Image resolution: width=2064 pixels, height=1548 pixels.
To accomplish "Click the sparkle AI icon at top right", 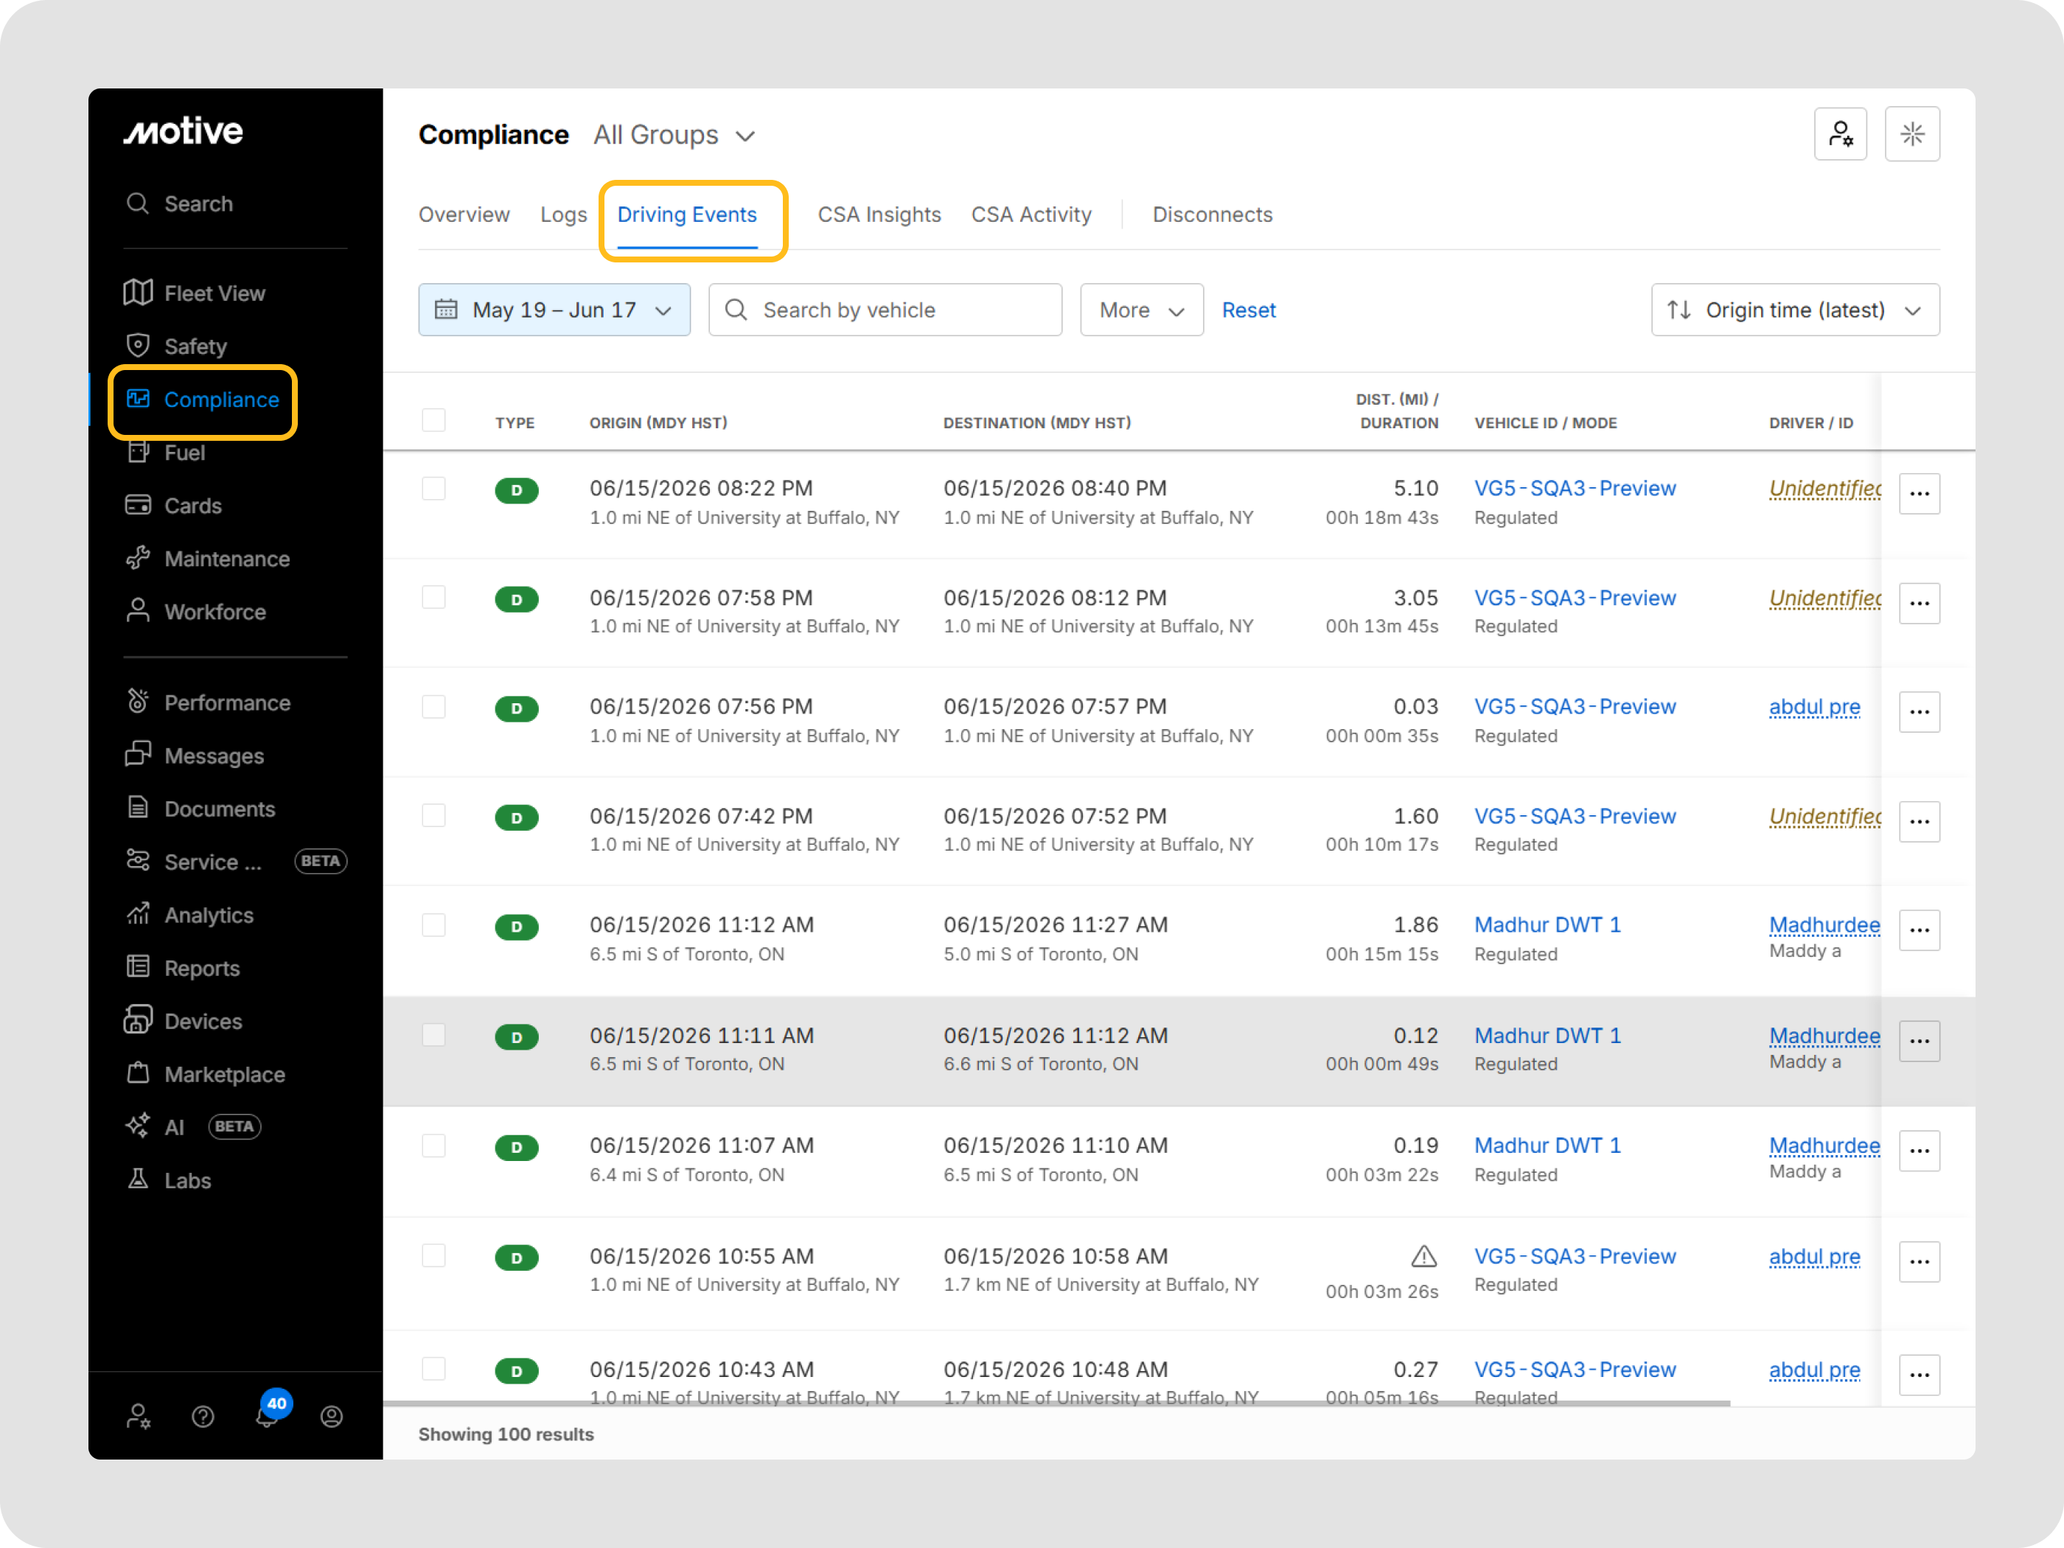I will [1912, 134].
